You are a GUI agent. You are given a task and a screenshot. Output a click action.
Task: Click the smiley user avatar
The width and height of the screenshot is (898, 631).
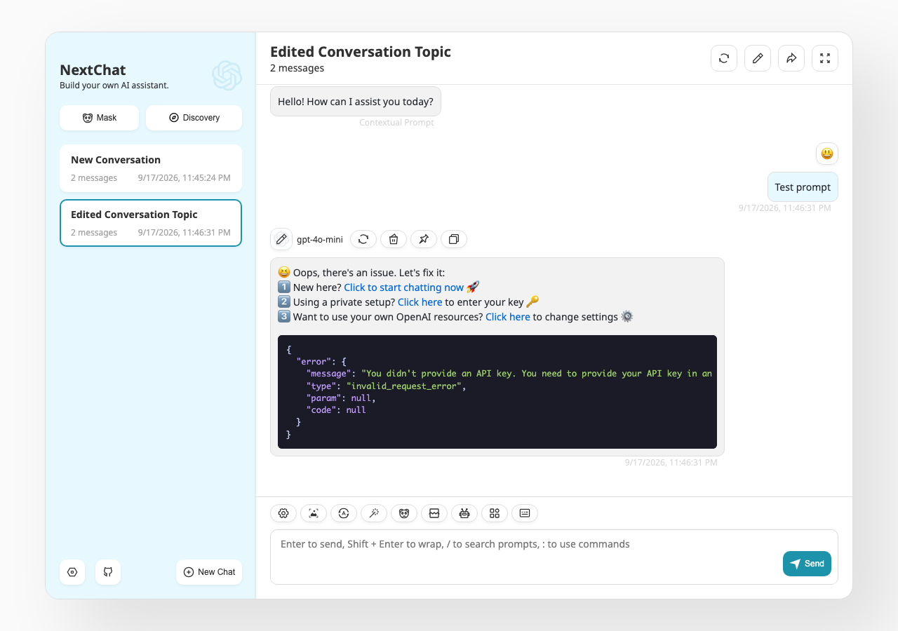point(827,154)
